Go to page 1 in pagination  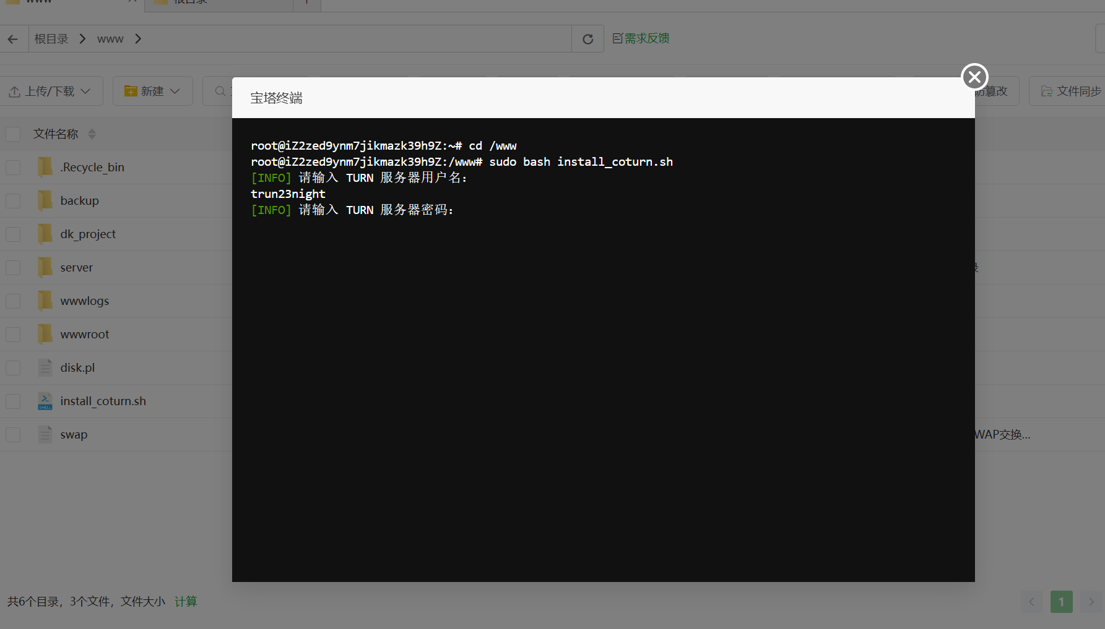point(1061,602)
